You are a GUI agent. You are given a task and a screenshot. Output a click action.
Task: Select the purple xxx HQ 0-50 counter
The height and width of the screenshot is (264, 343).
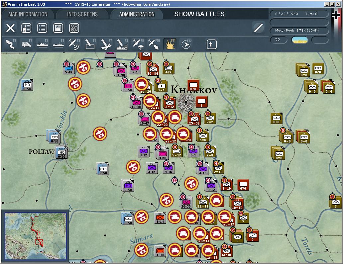(128, 186)
